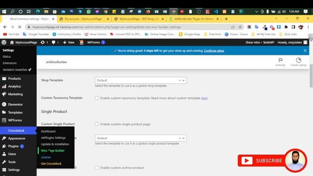Open Extensions under WooCommerce submenu
Viewport: 313px width, 176px height.
[10, 63]
